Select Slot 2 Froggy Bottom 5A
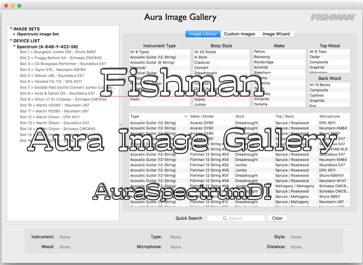Screen dimensions: 363x265 point(61,58)
